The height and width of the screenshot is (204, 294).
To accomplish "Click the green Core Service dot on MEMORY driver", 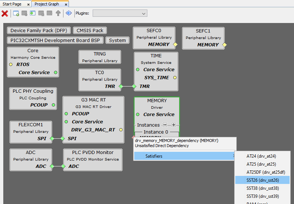I will 138,115.
